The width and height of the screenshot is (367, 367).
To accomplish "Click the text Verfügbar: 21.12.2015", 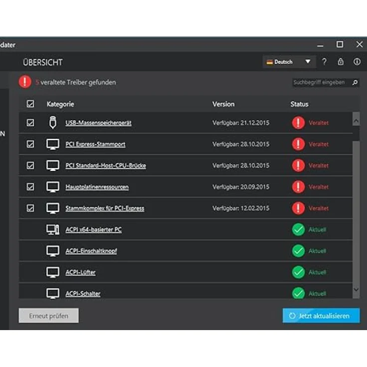I will pyautogui.click(x=241, y=123).
